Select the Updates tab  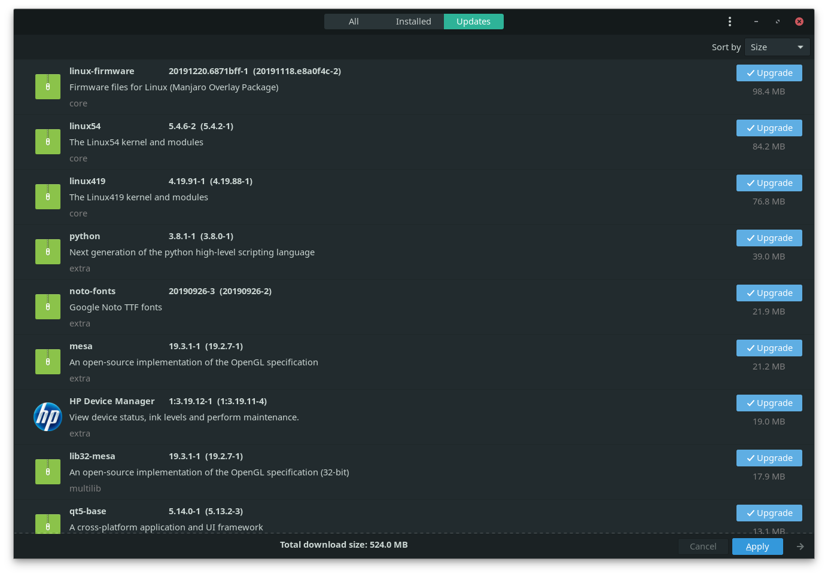coord(473,22)
